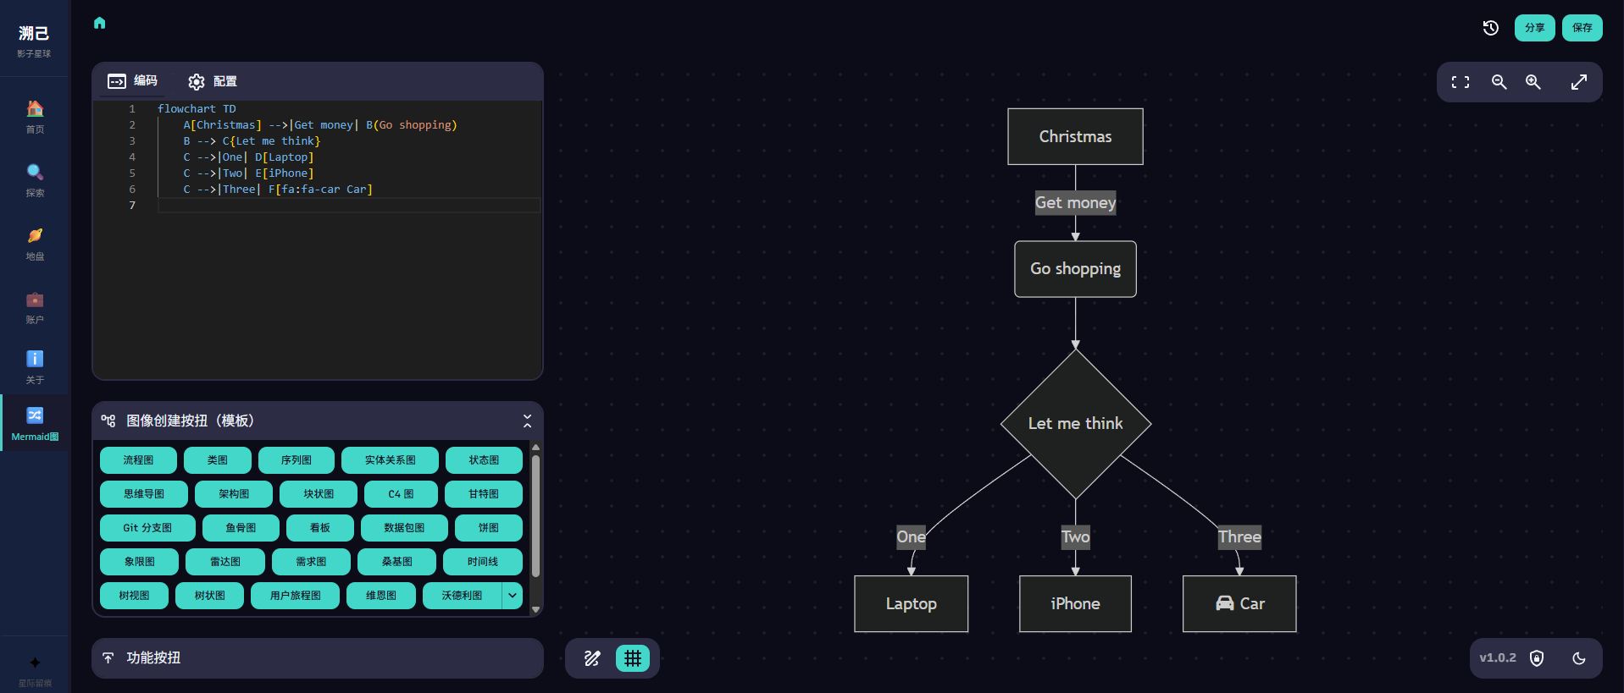Click the empty line 7 in code editor

pyautogui.click(x=349, y=206)
